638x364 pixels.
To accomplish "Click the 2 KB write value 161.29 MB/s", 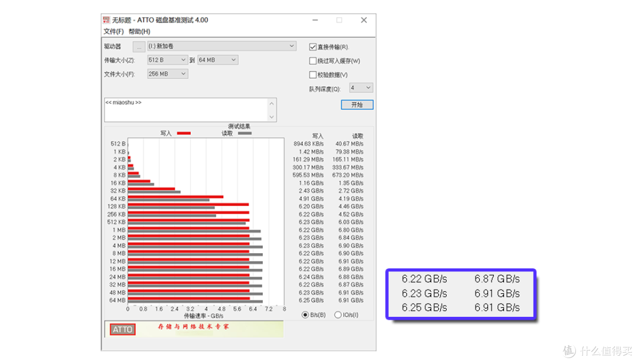I will (x=308, y=160).
